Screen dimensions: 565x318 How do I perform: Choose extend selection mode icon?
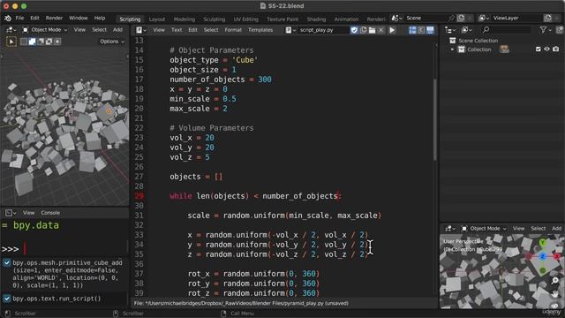click(32, 42)
